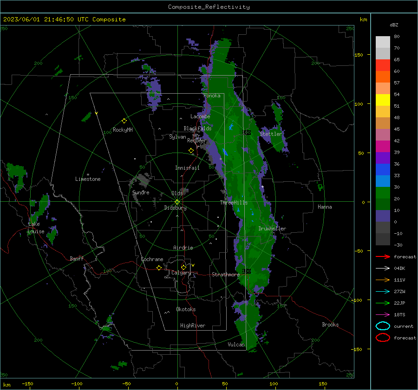Click the Stettler label

[271, 134]
